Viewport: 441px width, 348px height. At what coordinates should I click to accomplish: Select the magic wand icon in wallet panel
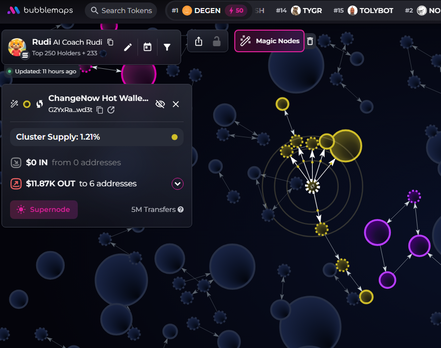click(x=15, y=104)
